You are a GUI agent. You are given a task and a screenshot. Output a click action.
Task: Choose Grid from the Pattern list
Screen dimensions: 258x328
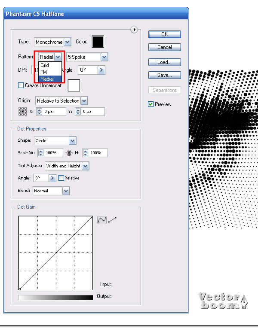(50, 65)
